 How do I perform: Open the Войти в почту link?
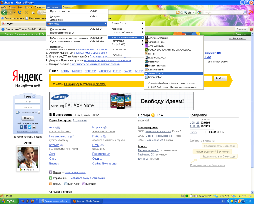pyautogui.click(x=237, y=38)
